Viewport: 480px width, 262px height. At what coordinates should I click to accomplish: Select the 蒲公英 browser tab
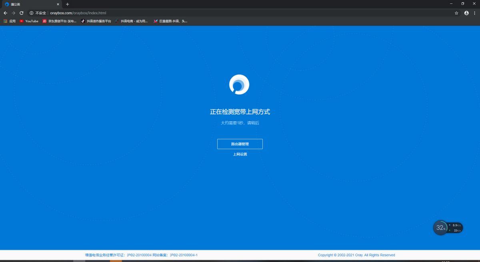(31, 4)
